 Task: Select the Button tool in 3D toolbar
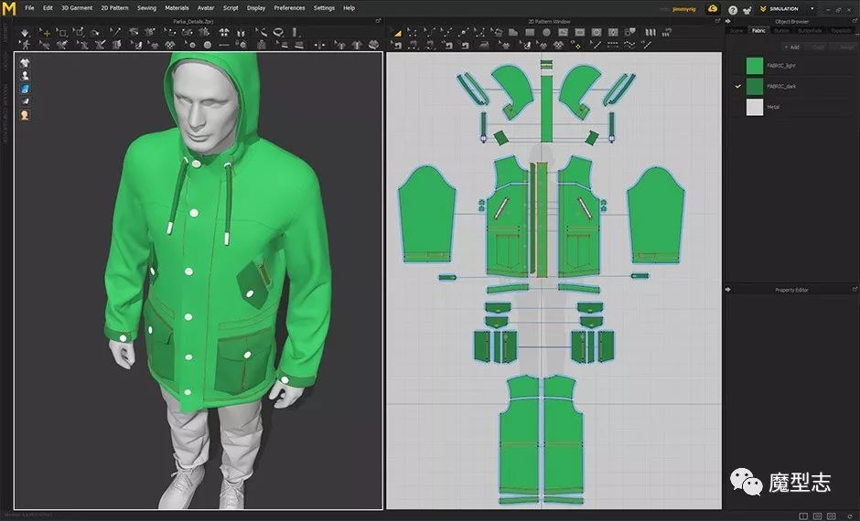click(208, 45)
